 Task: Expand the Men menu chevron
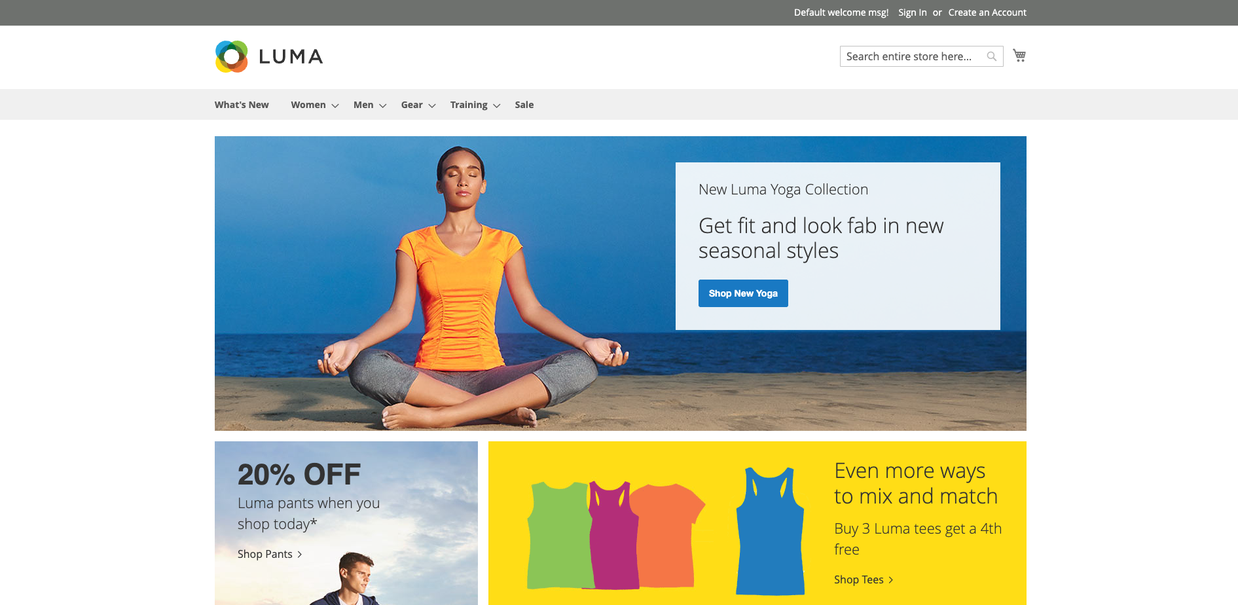click(x=383, y=105)
